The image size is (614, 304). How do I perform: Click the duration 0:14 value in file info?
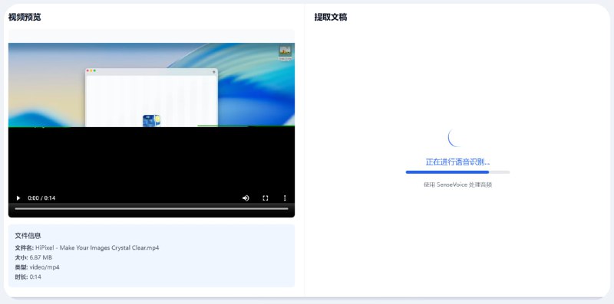click(35, 277)
